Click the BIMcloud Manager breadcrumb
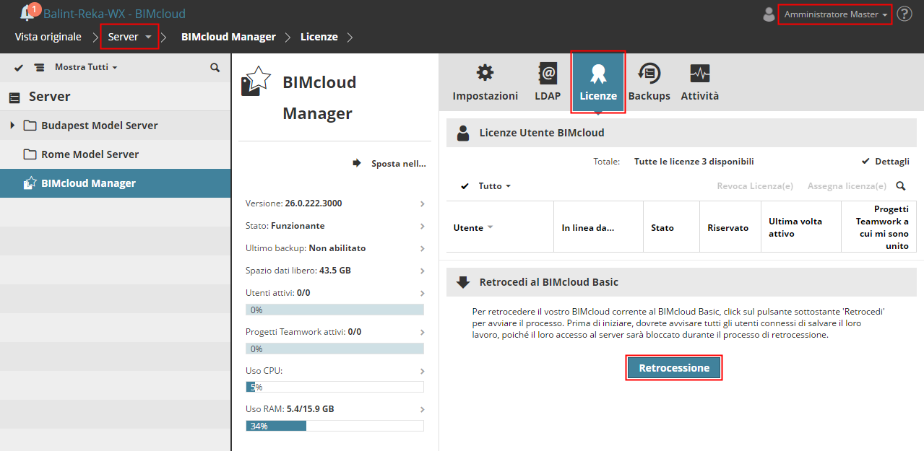 pyautogui.click(x=228, y=37)
